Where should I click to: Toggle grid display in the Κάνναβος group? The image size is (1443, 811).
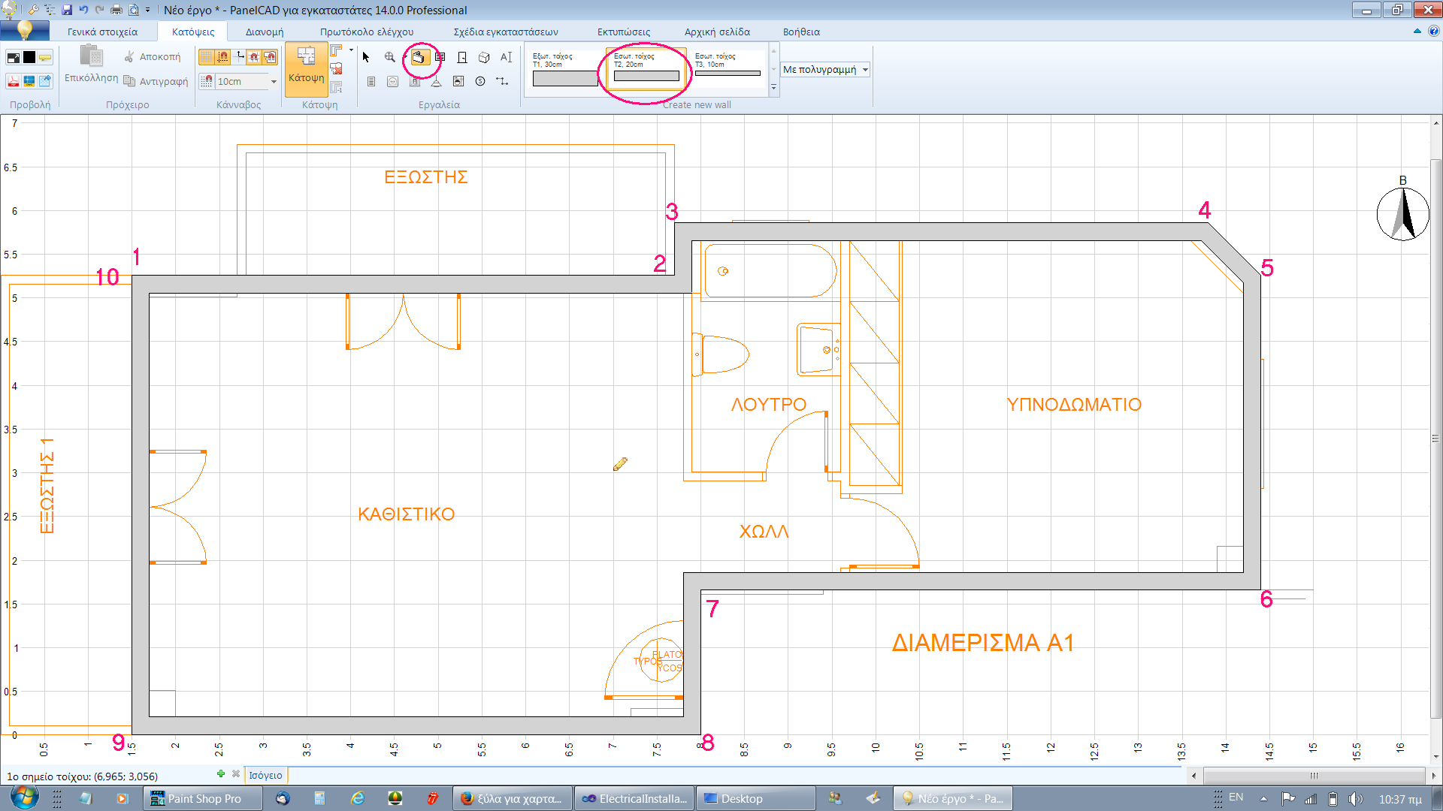coord(206,57)
